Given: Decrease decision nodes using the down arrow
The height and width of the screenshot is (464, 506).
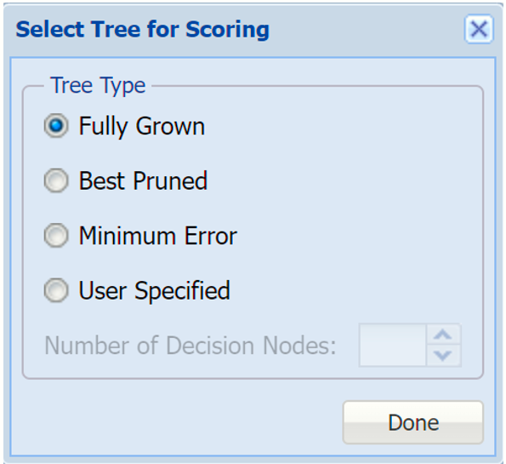Looking at the screenshot, I should (x=443, y=356).
